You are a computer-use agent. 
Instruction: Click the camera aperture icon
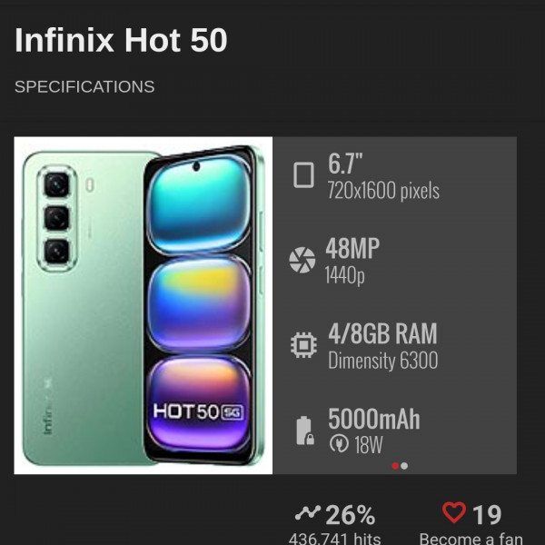coord(302,260)
